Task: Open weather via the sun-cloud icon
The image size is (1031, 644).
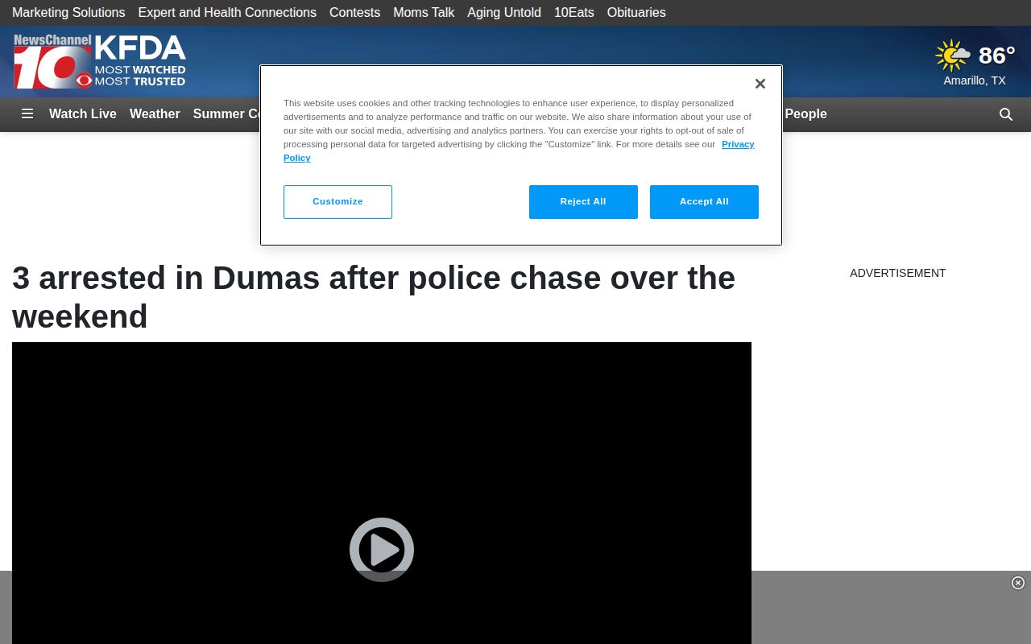Action: click(953, 56)
